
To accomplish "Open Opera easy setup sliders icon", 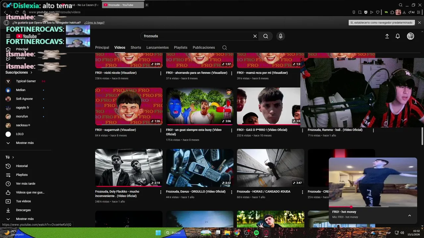I will (419, 12).
